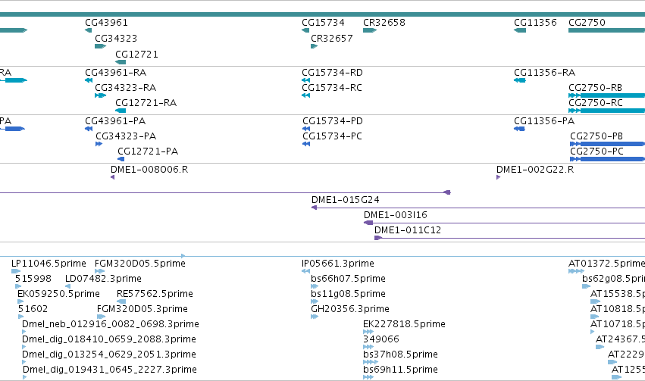Click the bs37h08.5prime EST arrows

(x=371, y=363)
